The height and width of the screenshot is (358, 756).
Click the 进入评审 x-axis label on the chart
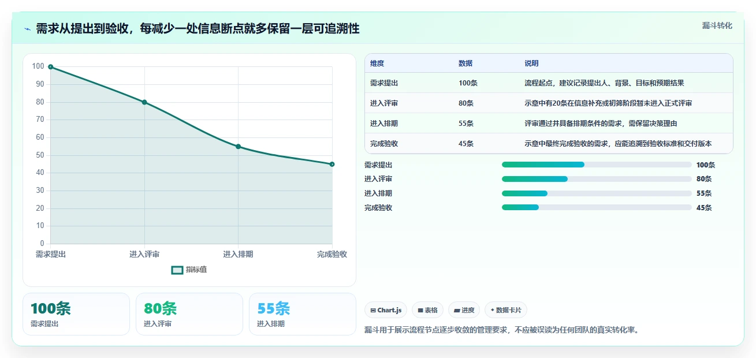144,254
